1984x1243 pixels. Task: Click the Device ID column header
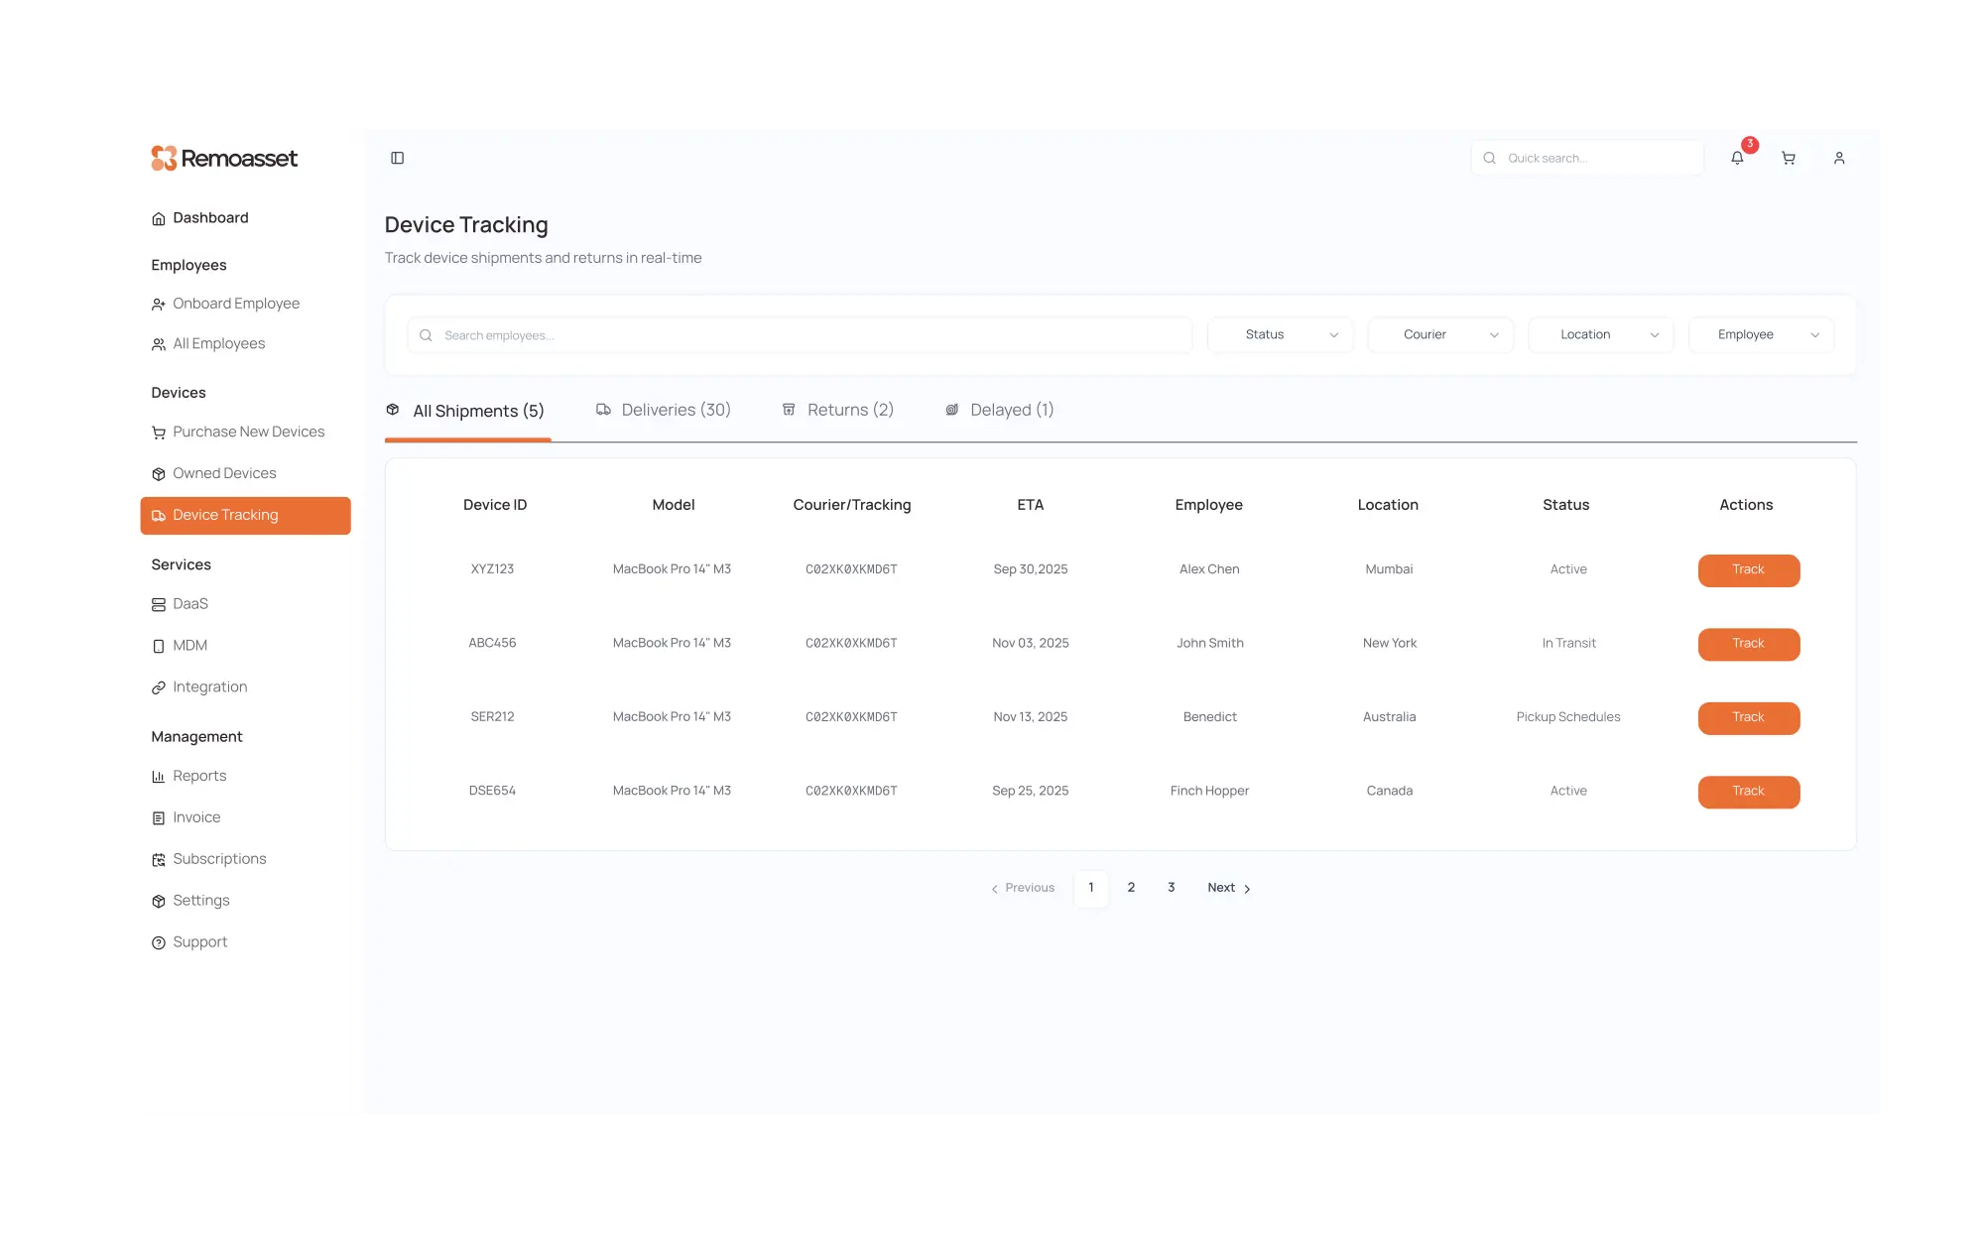[495, 505]
